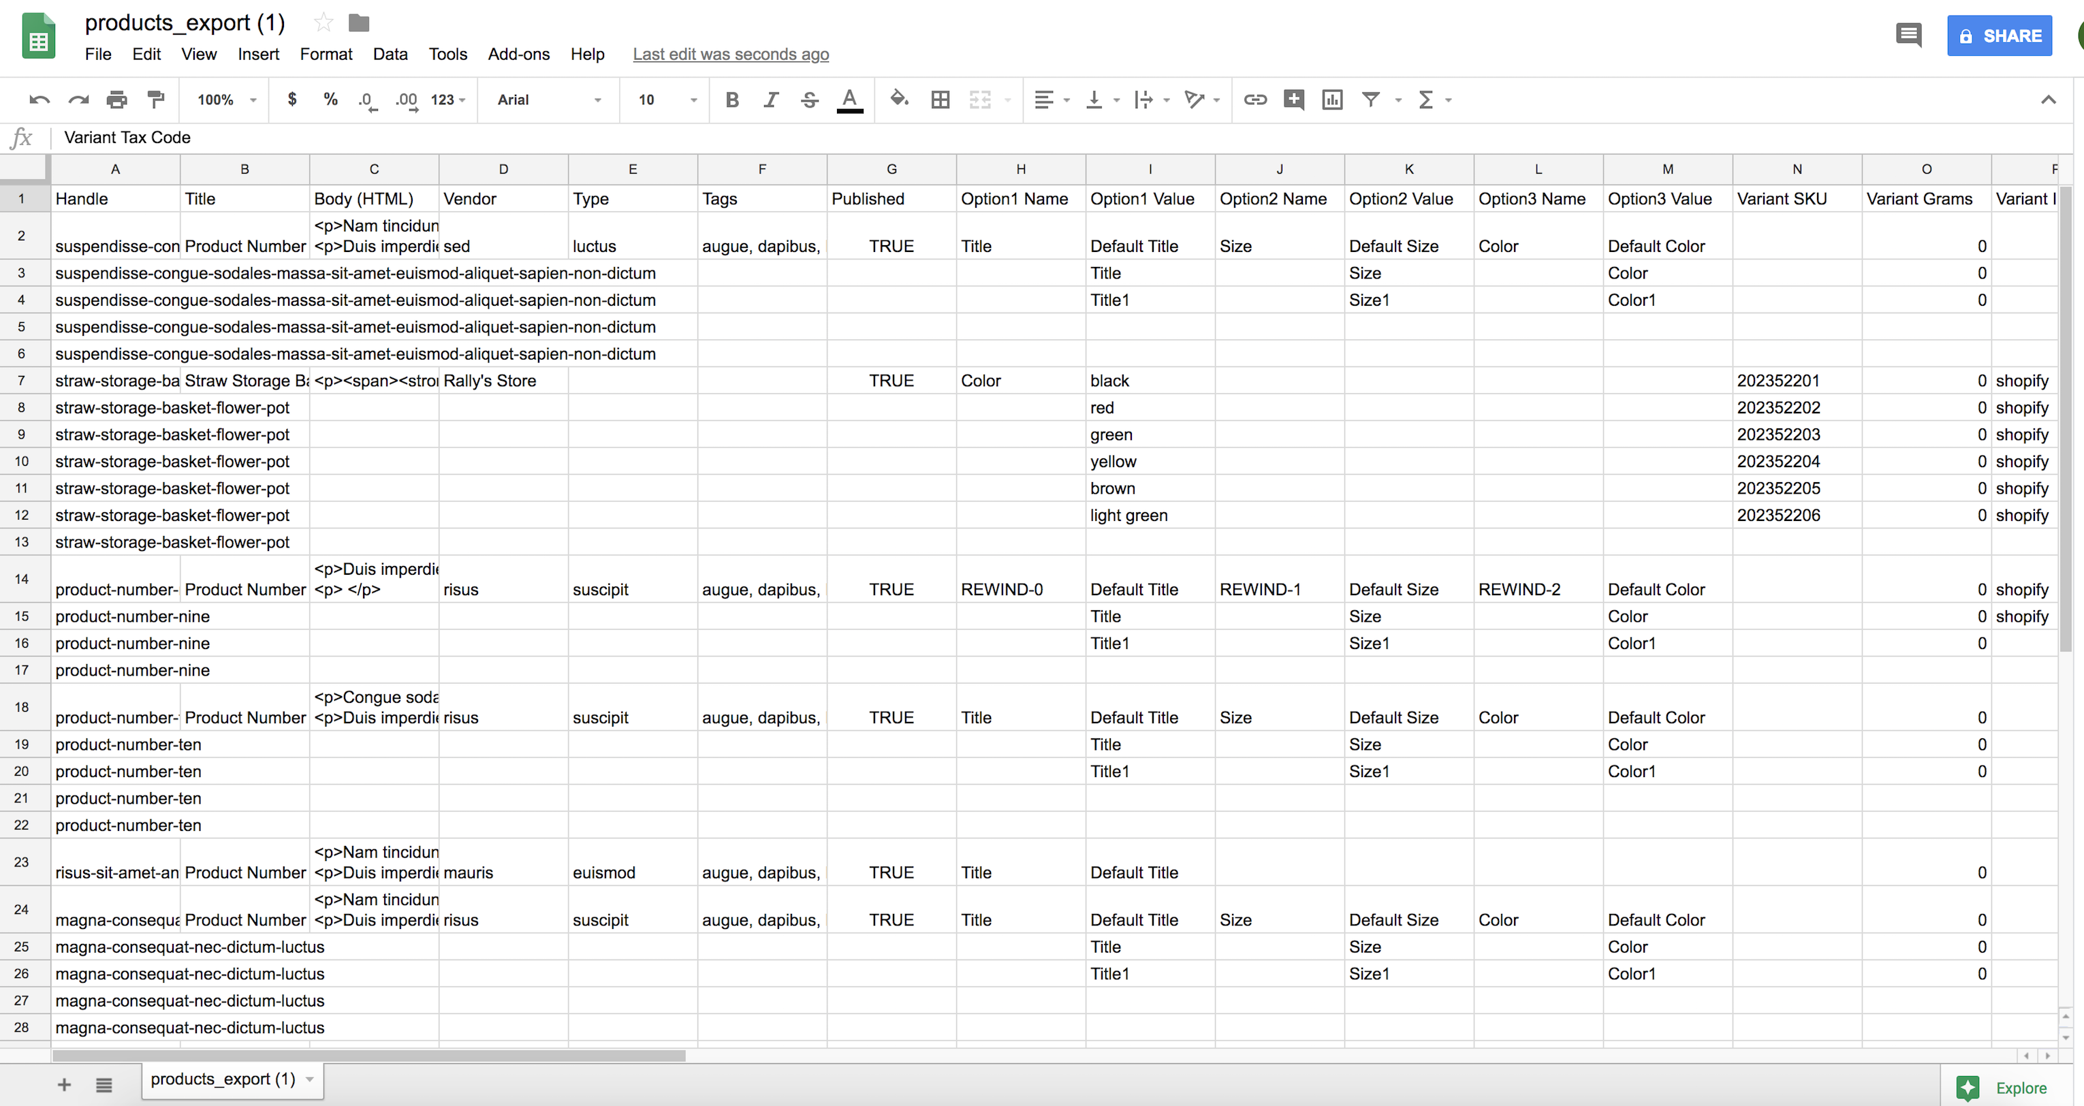Open the Add-ons menu
The width and height of the screenshot is (2084, 1106).
[518, 54]
